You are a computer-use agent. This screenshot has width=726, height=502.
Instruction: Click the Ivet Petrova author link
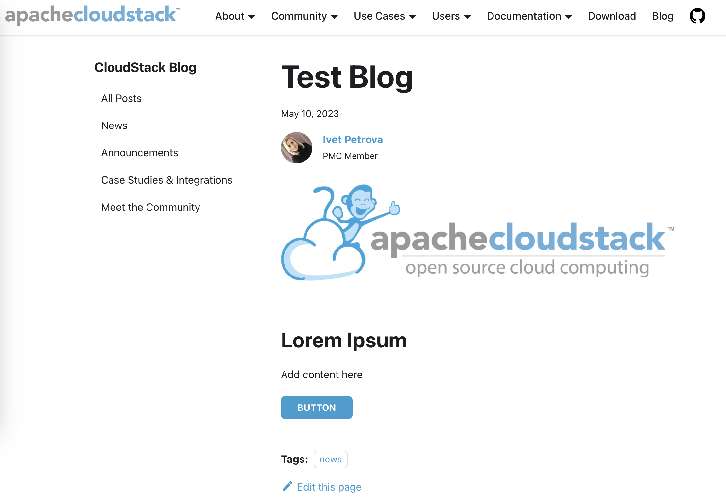click(x=353, y=140)
